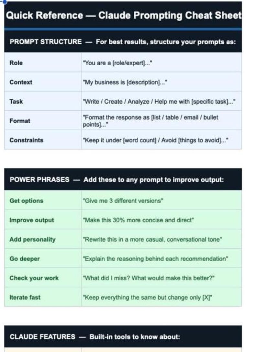Click the blue selection handle at top-left corner

(x=4, y=2)
